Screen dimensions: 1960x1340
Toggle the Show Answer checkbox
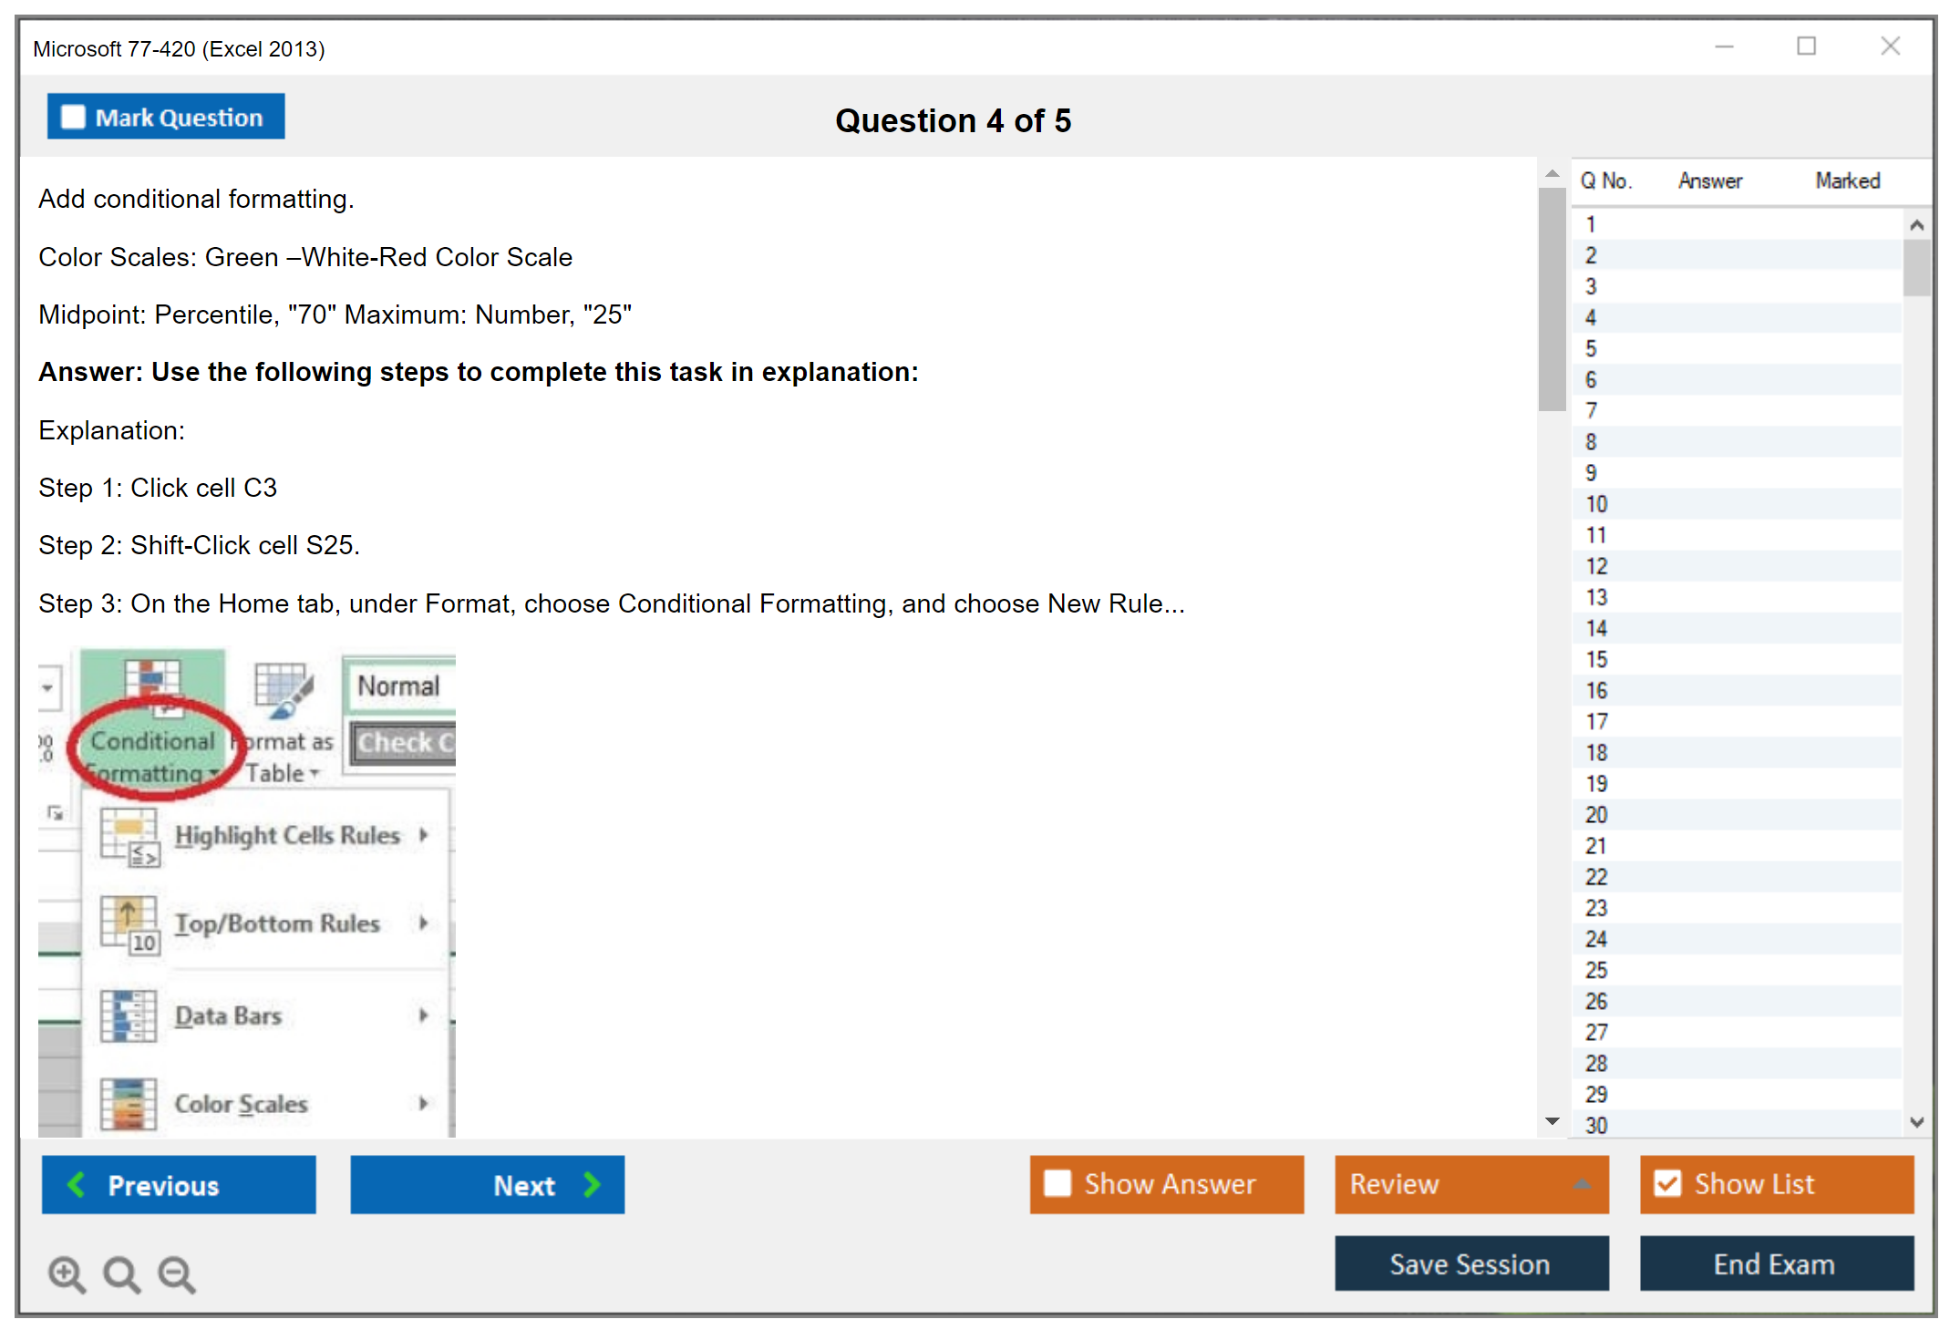(x=1057, y=1183)
